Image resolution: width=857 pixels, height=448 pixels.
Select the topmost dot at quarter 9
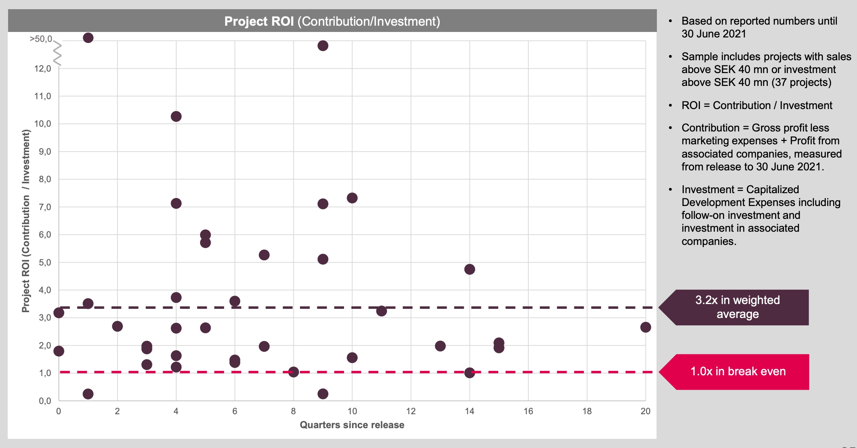[x=323, y=46]
